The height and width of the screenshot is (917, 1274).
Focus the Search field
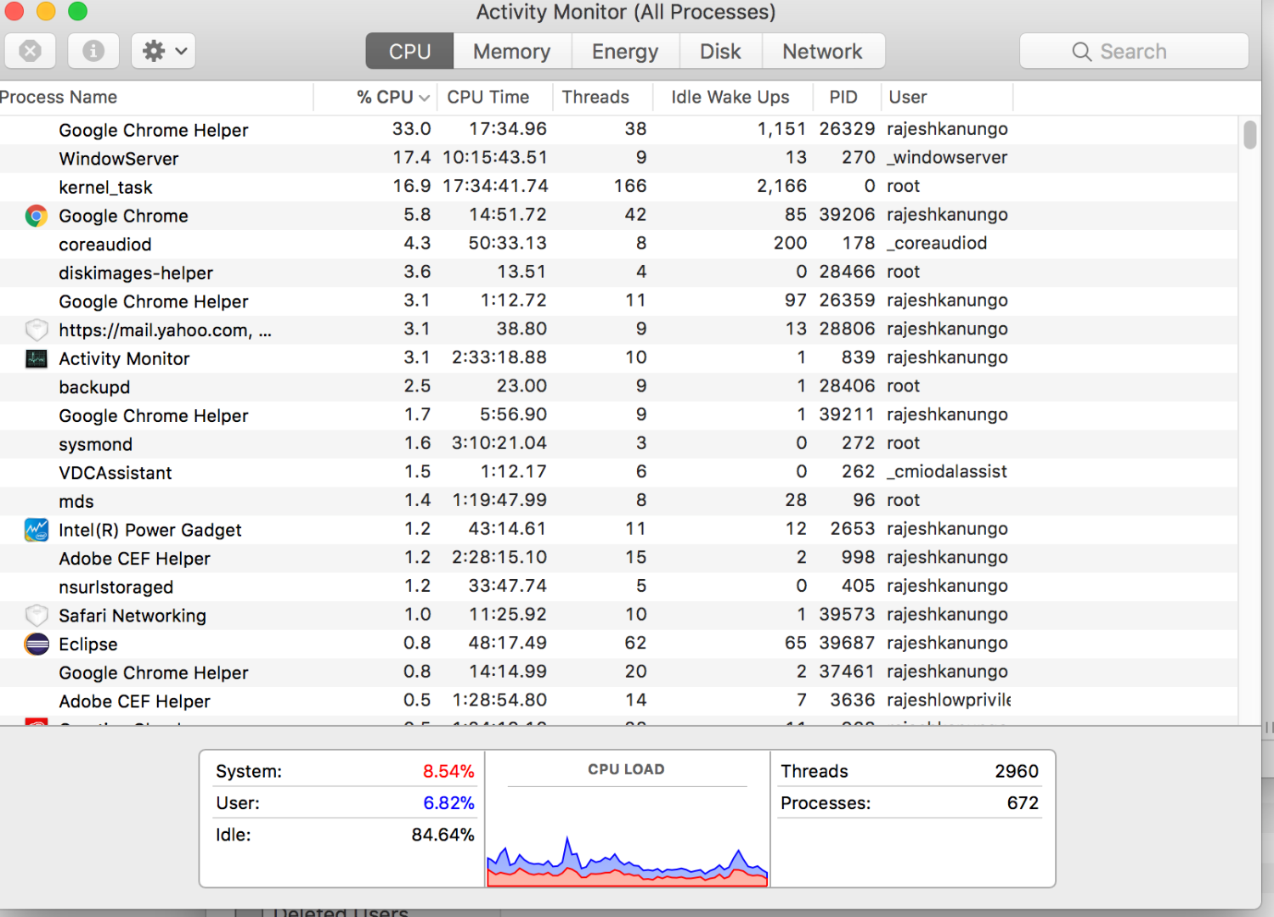(x=1134, y=51)
